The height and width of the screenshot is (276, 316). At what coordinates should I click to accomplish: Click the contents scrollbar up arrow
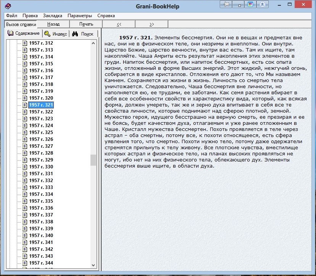tap(94, 43)
